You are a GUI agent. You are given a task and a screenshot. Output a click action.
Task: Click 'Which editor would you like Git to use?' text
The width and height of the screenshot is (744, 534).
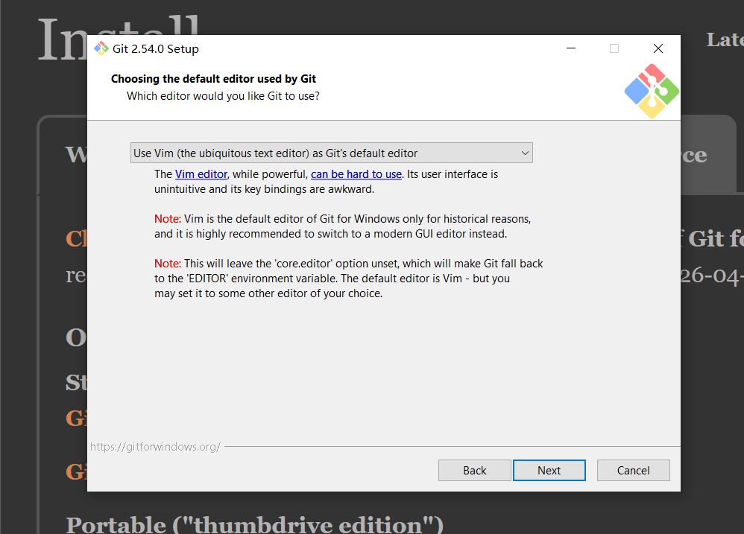coord(223,96)
